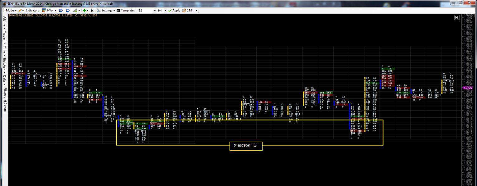Click the magenta 1,3730 price marker

click(x=468, y=88)
